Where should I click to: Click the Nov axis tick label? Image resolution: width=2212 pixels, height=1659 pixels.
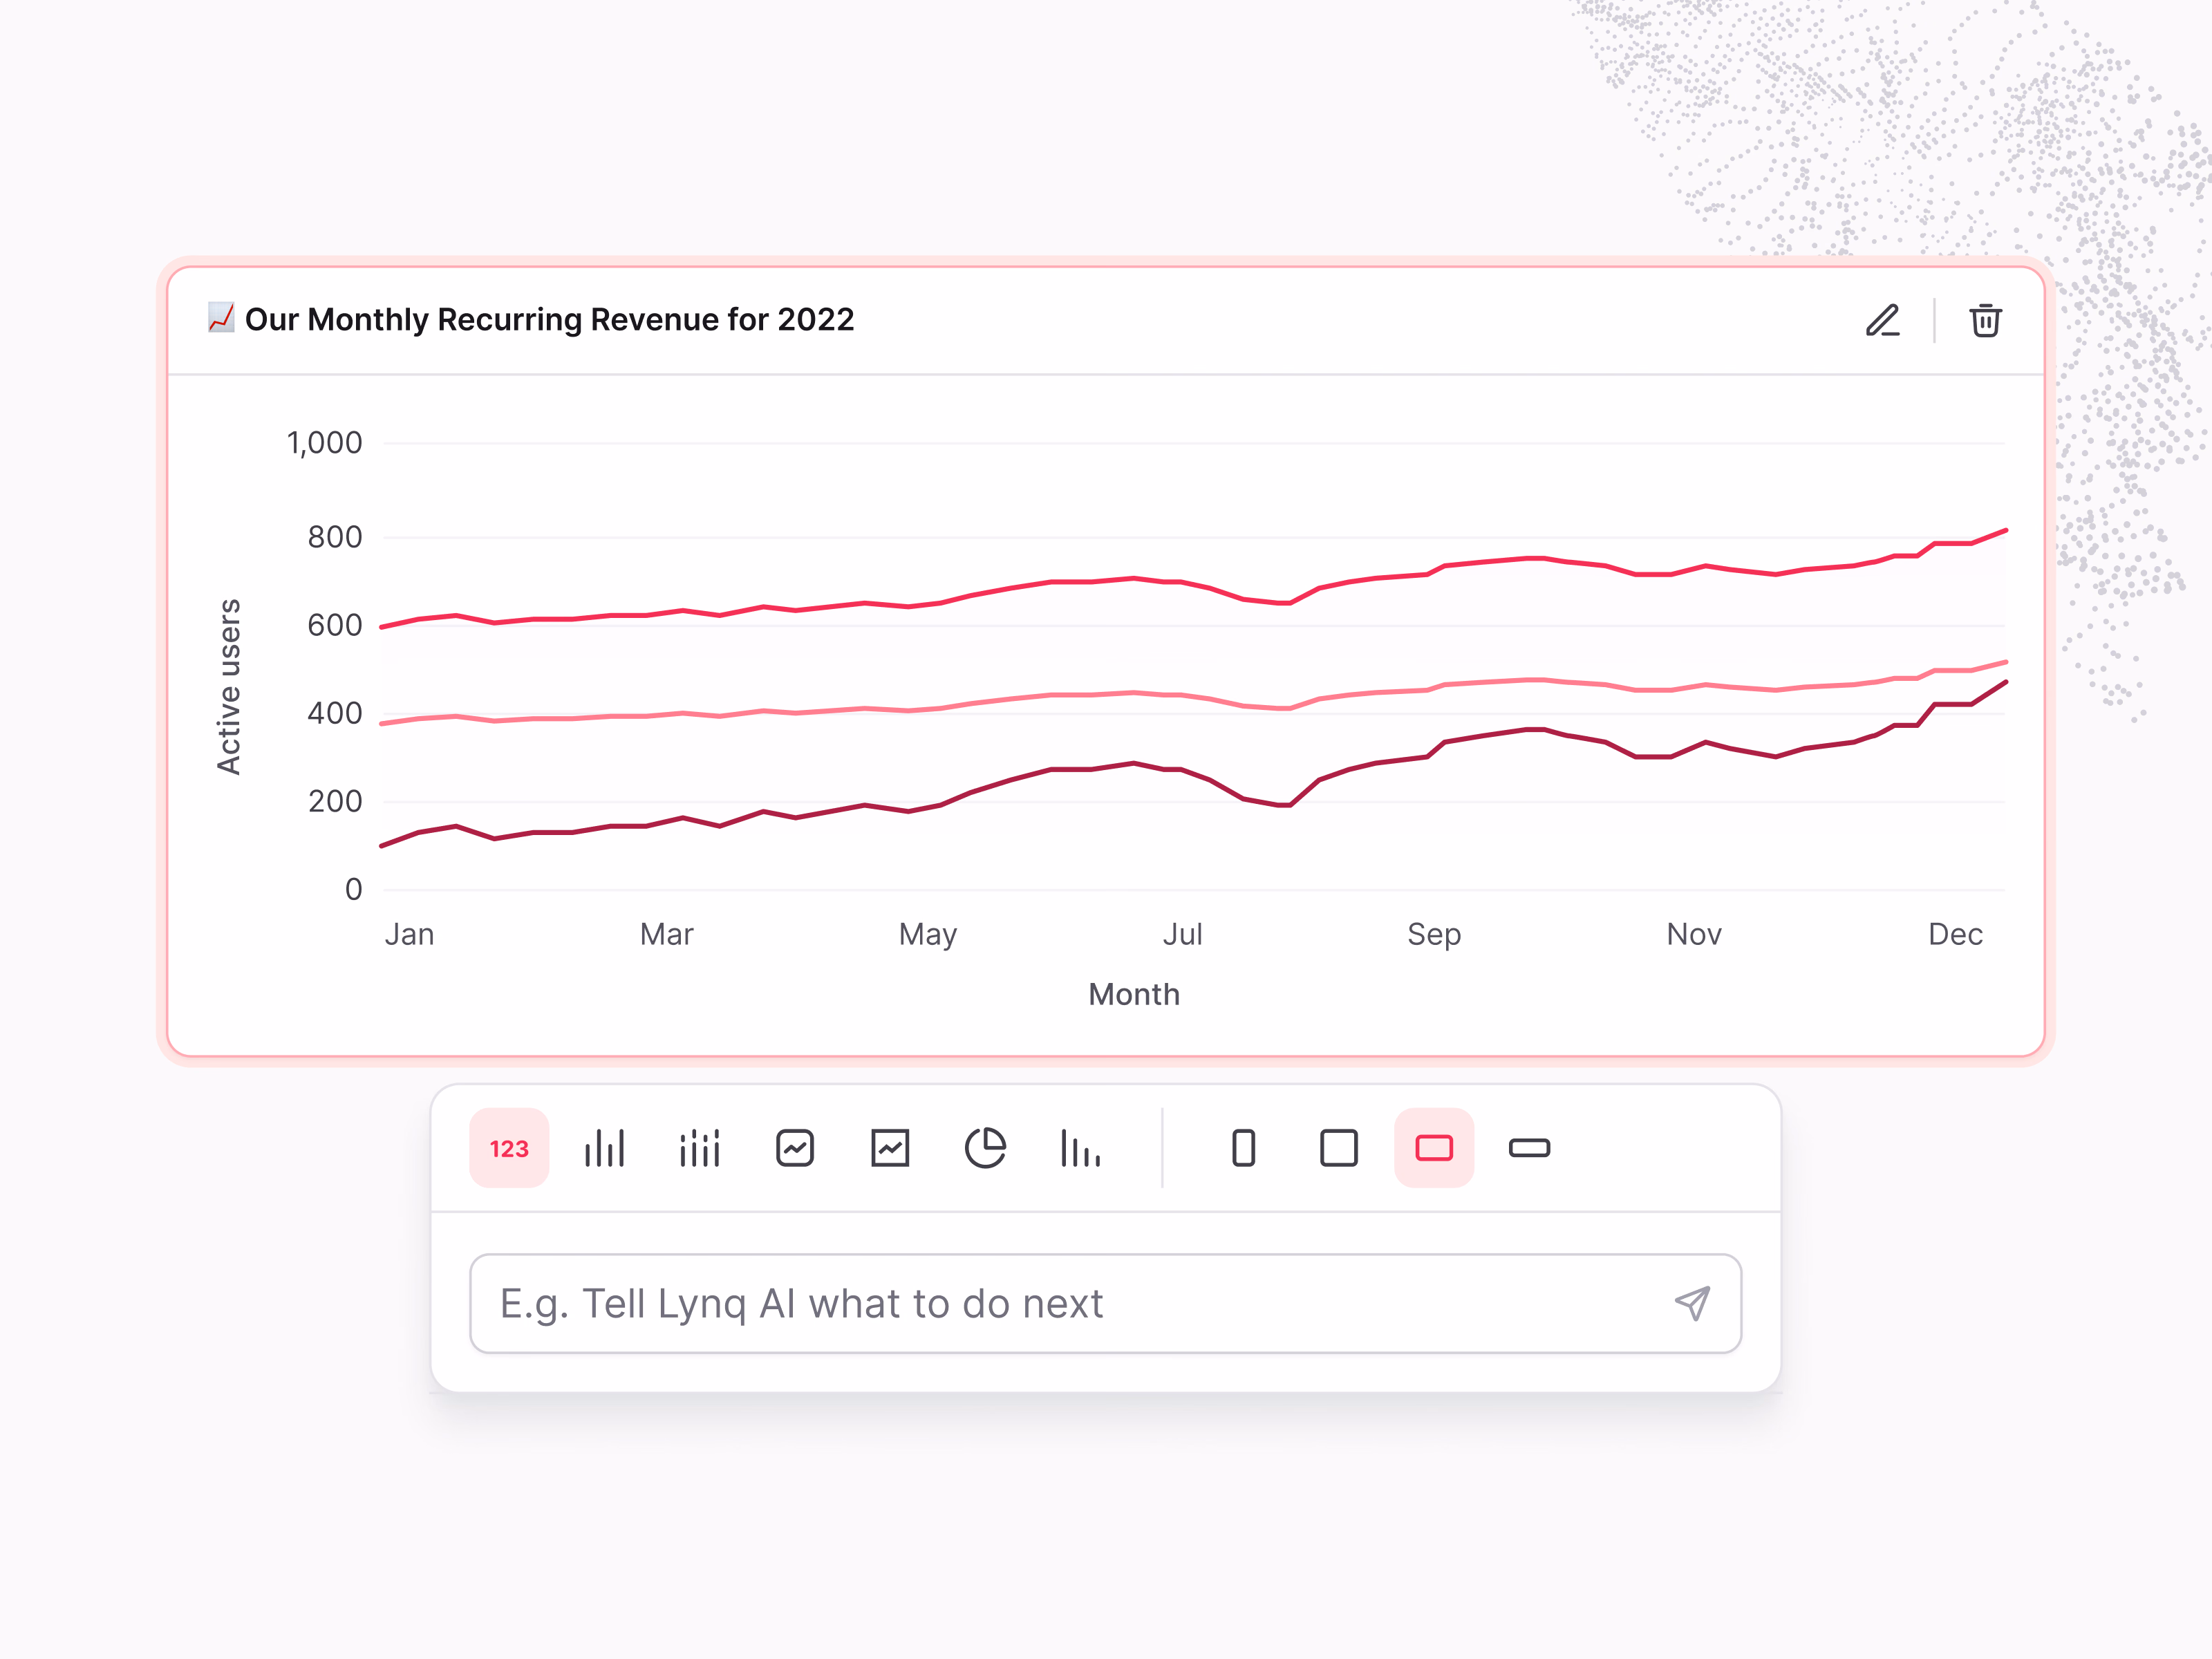(x=1694, y=935)
